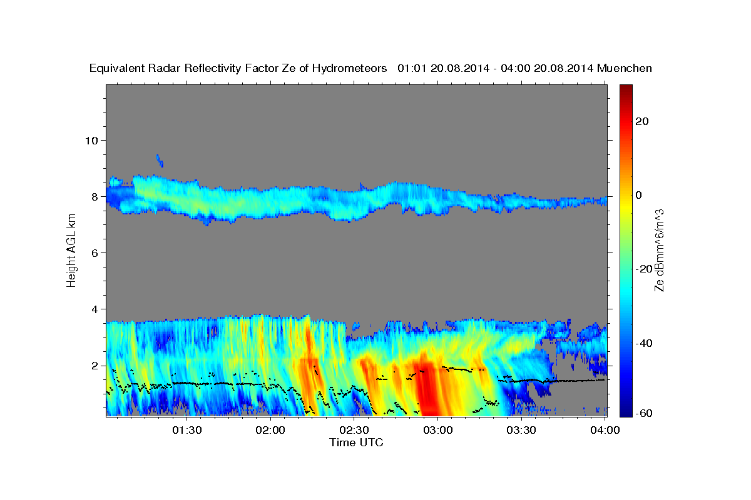Click the 'Ze dBmm^6/m^3' colorbar unit label
Image resolution: width=751 pixels, height=500 pixels.
click(659, 250)
